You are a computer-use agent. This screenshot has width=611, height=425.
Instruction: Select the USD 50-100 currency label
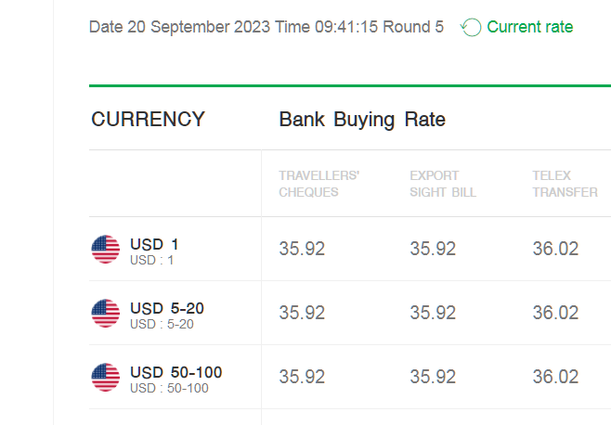tap(176, 372)
